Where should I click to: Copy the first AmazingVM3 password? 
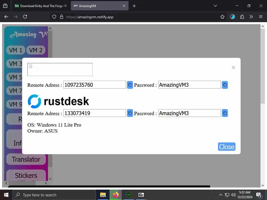tap(225, 85)
